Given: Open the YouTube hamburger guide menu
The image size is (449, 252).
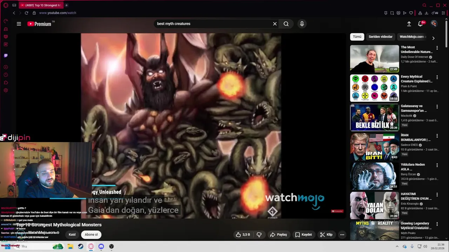Looking at the screenshot, I should tap(19, 24).
